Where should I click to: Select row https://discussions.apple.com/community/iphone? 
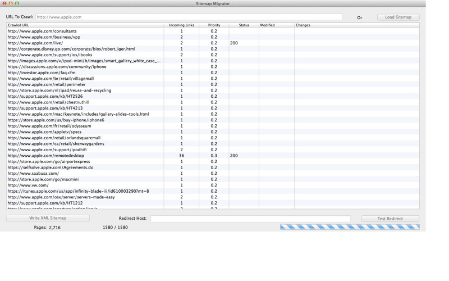pos(213,66)
